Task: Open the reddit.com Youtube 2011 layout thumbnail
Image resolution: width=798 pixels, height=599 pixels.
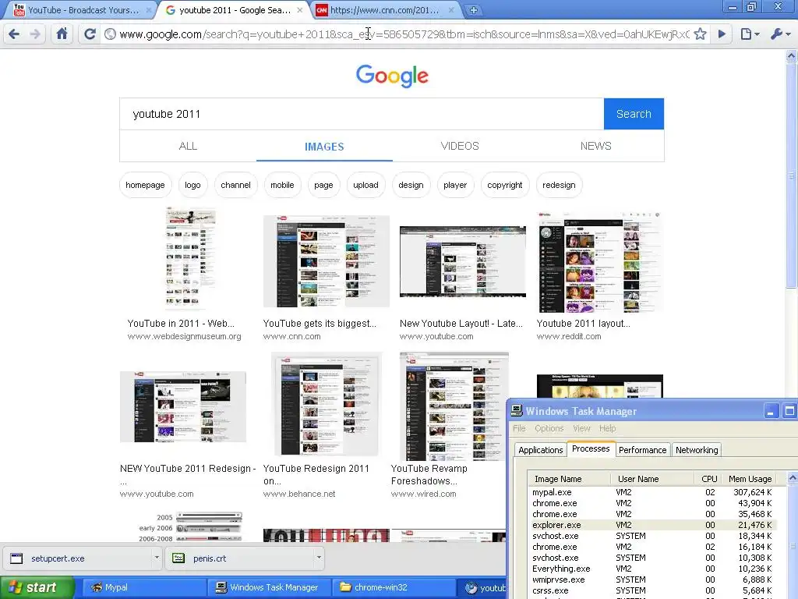Action: coord(599,262)
